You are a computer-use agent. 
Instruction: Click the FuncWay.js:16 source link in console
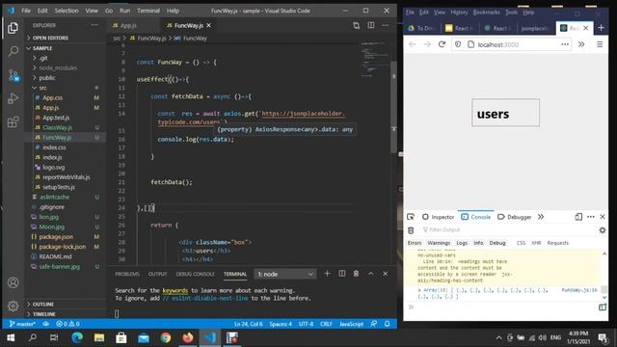click(x=578, y=290)
